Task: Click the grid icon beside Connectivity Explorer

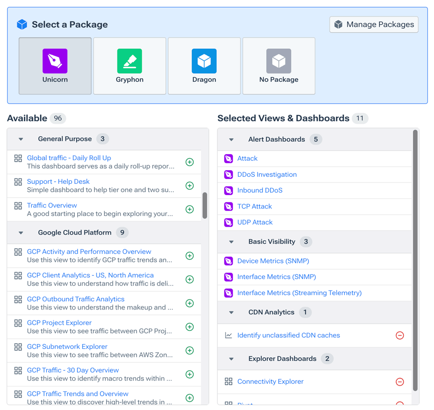Action: [228, 382]
